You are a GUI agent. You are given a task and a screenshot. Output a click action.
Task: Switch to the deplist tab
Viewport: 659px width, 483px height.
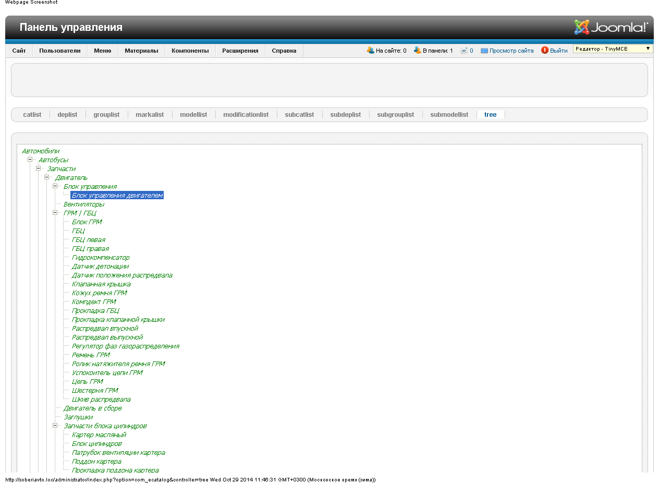[x=67, y=115]
